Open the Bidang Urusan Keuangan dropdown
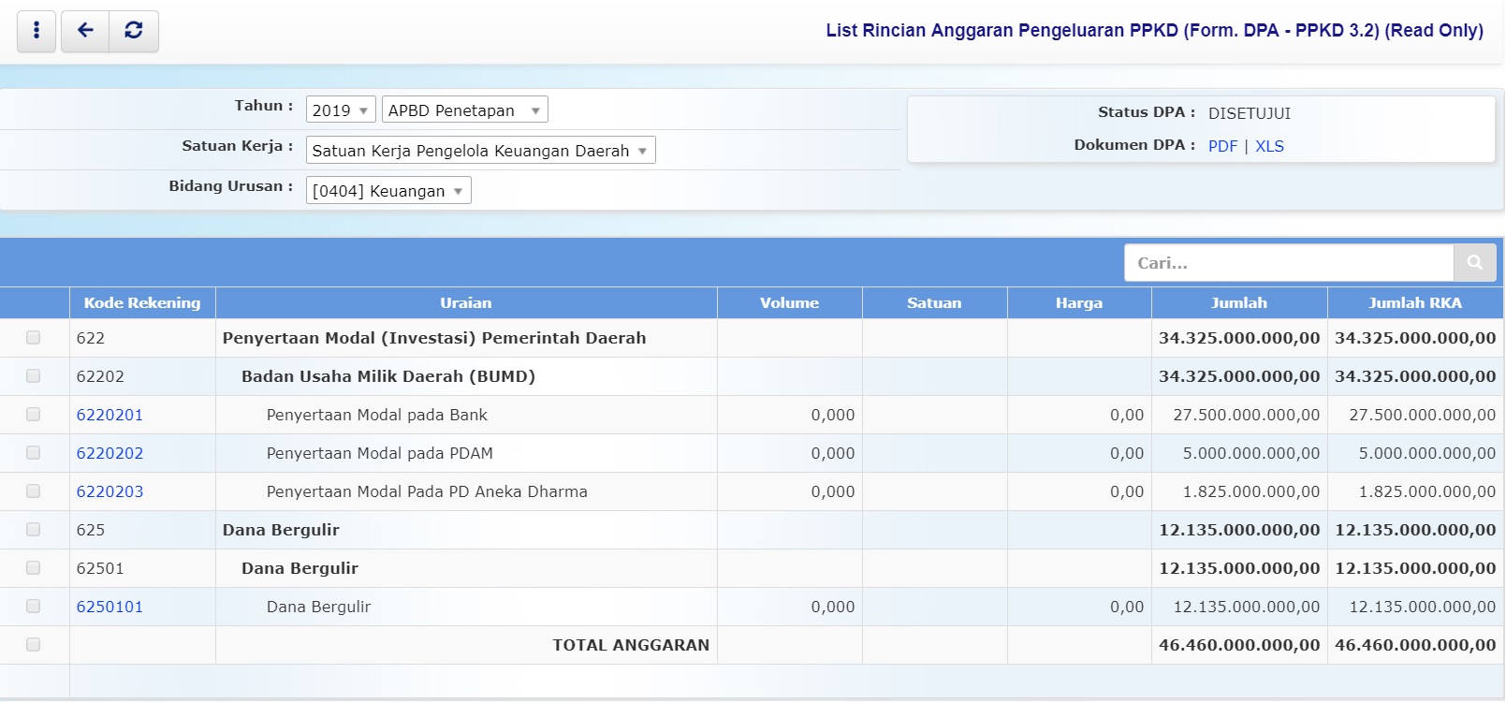 click(x=388, y=191)
